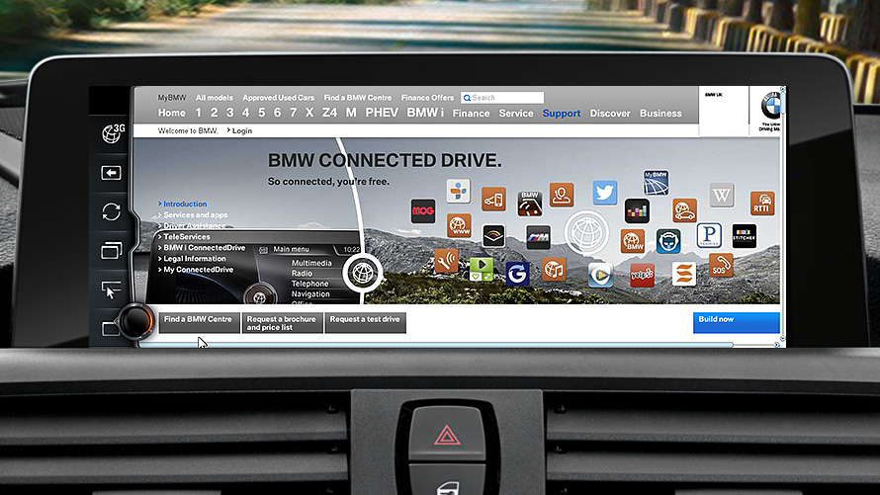Viewport: 880px width, 495px height.
Task: Click the red hazard warning button
Action: (447, 434)
